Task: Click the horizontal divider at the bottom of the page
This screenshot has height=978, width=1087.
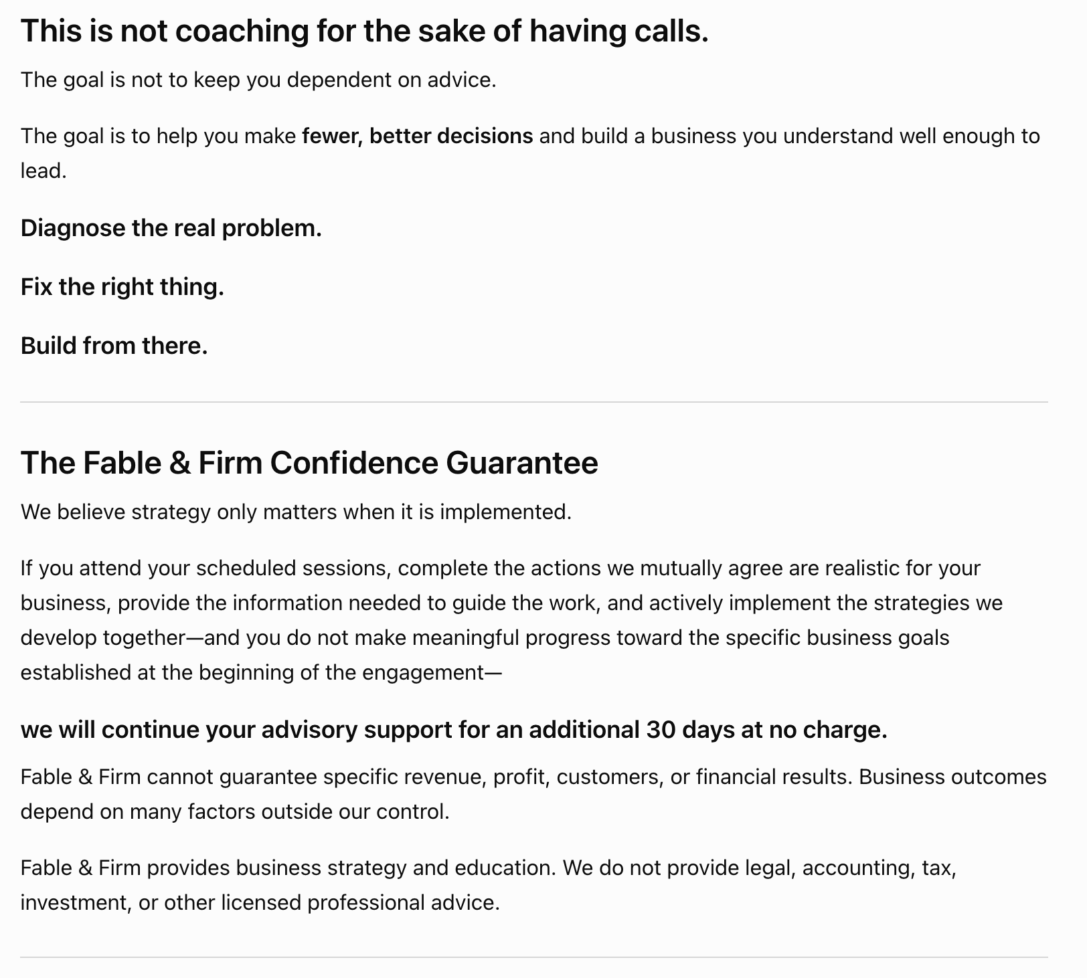Action: point(534,957)
